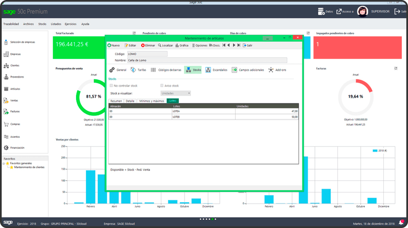Open the General section with gears icon
408x228 pixels.
pyautogui.click(x=118, y=70)
